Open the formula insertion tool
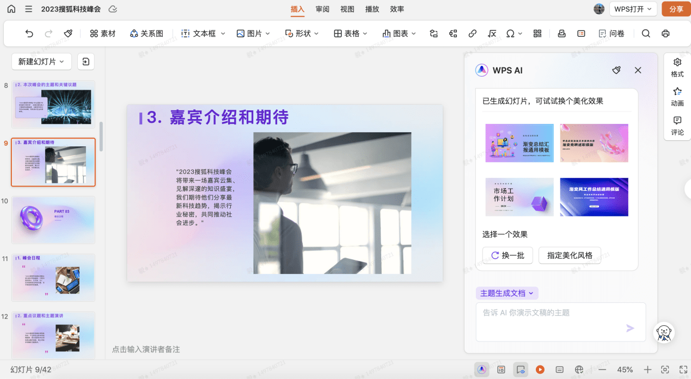The image size is (691, 379). coord(492,33)
